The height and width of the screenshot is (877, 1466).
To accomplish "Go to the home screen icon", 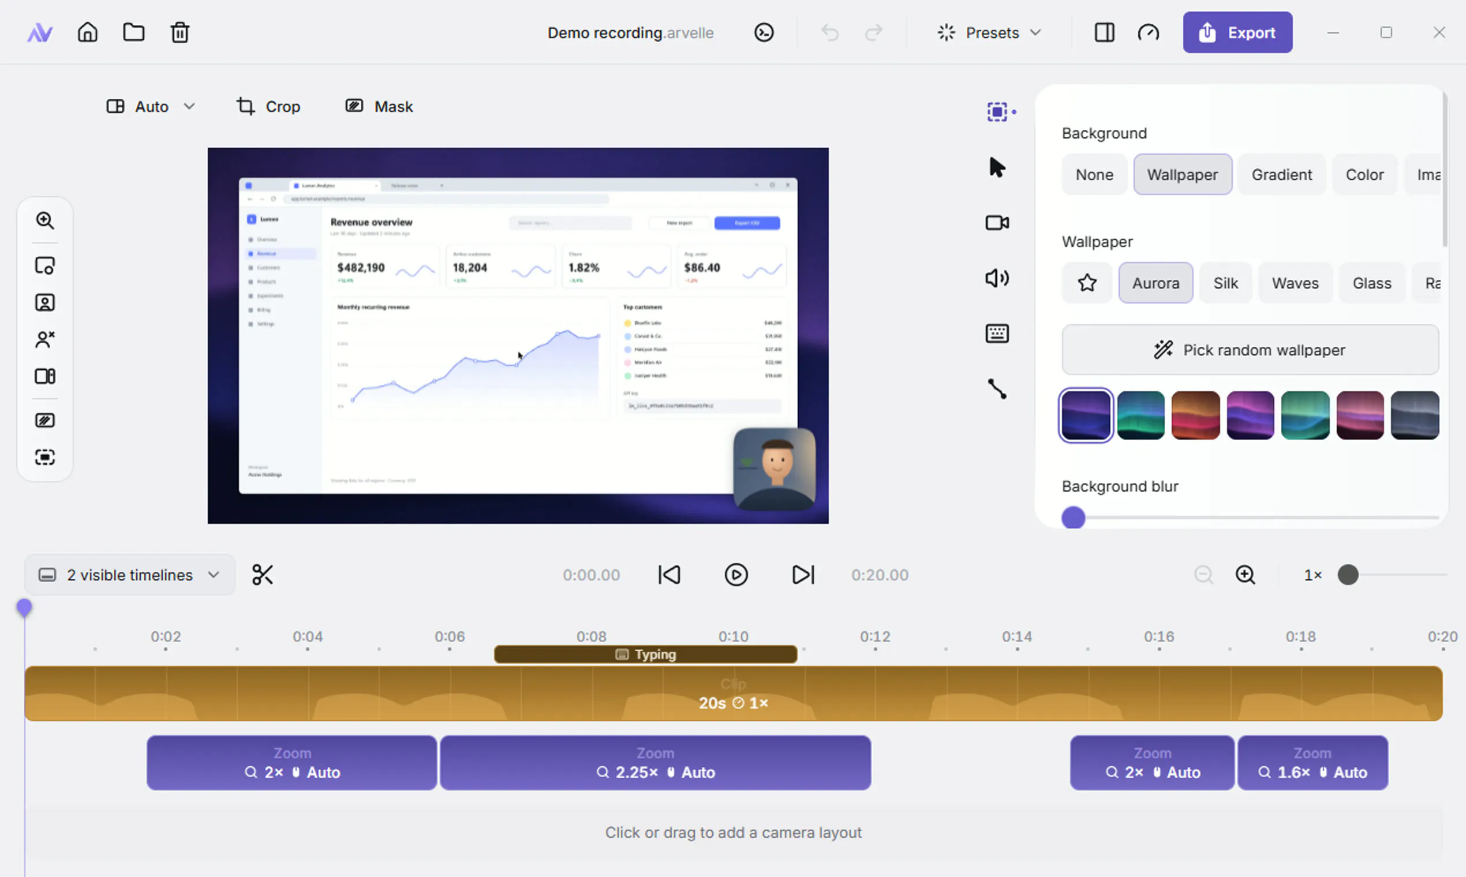I will pos(88,32).
